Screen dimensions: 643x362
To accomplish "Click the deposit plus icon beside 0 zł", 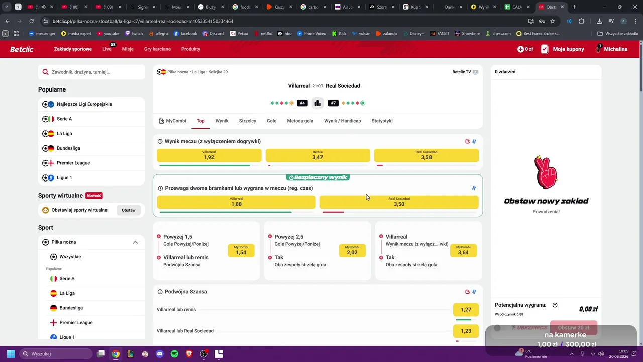I will pyautogui.click(x=520, y=49).
